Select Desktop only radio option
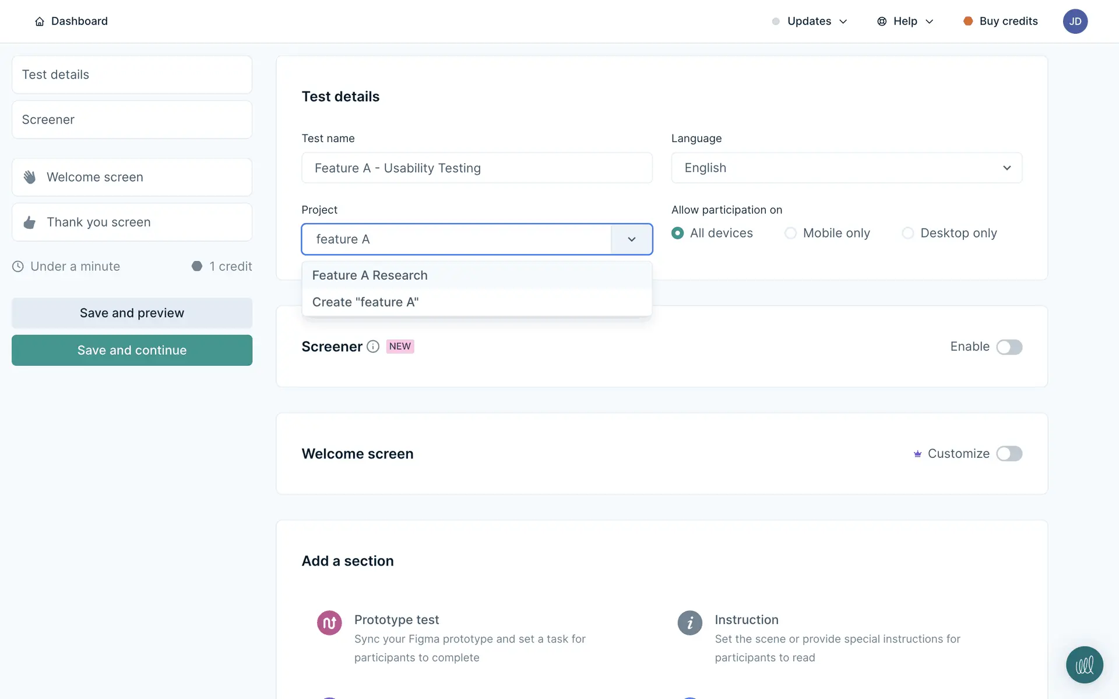1119x699 pixels. pos(907,233)
